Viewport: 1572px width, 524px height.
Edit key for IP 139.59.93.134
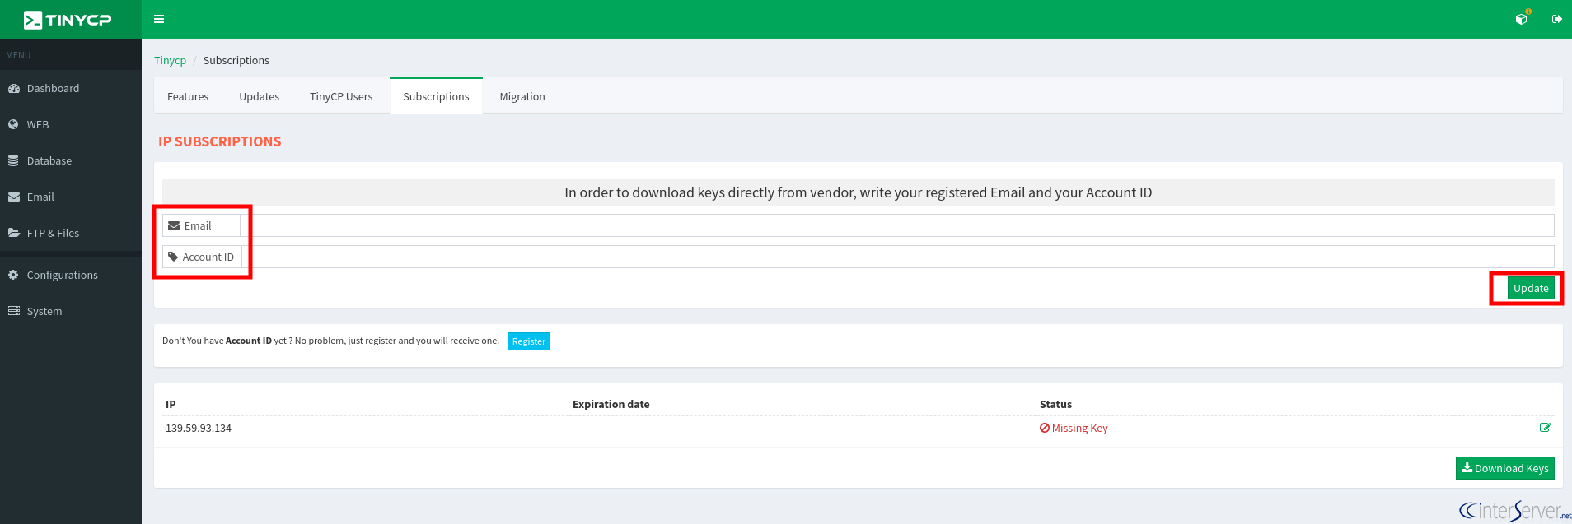[x=1545, y=428]
